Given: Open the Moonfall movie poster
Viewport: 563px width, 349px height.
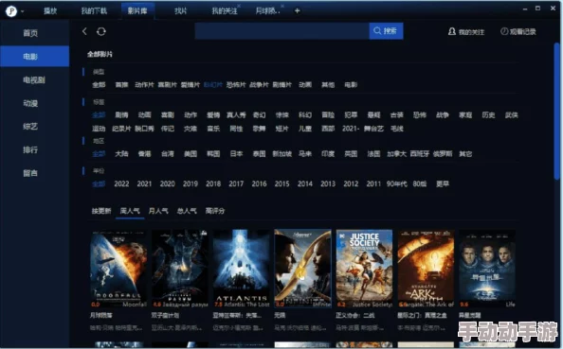Looking at the screenshot, I should [x=118, y=269].
